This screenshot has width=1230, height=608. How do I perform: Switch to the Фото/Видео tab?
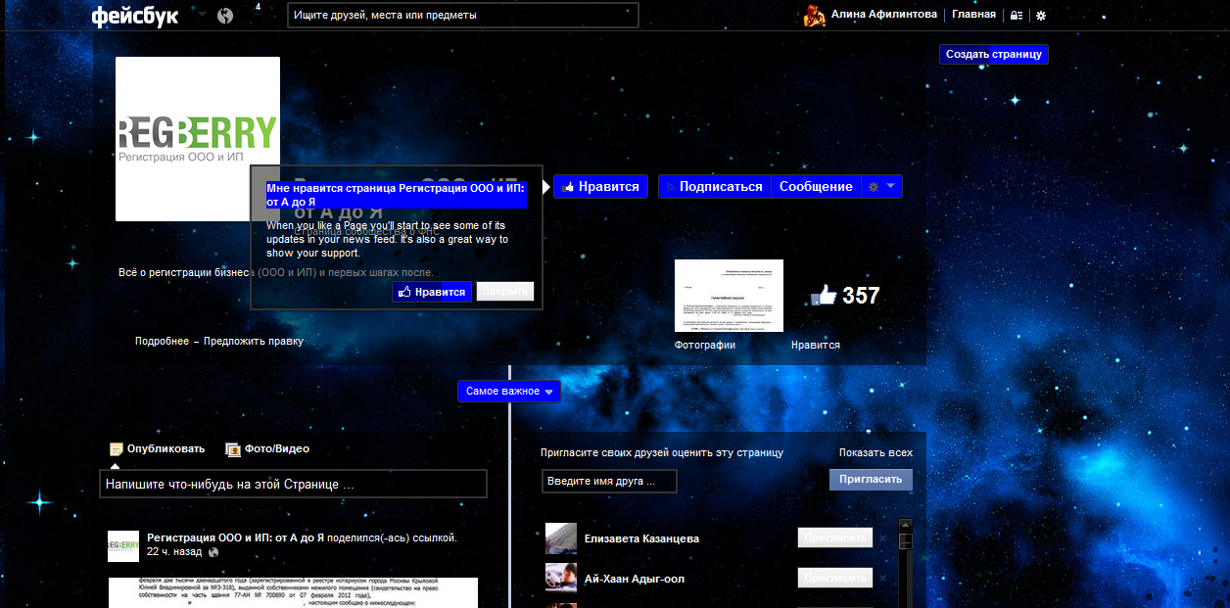(x=267, y=449)
